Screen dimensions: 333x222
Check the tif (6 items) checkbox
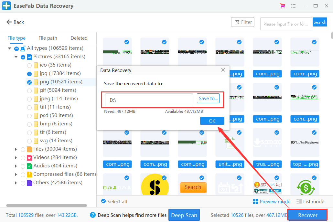[x=29, y=132]
